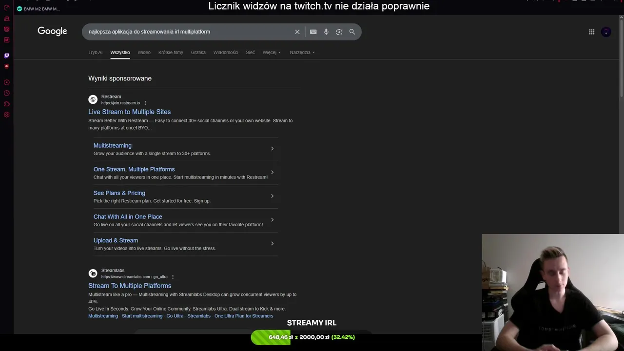Image resolution: width=624 pixels, height=351 pixels.
Task: Open the Narzędzia dropdown
Action: tap(302, 52)
